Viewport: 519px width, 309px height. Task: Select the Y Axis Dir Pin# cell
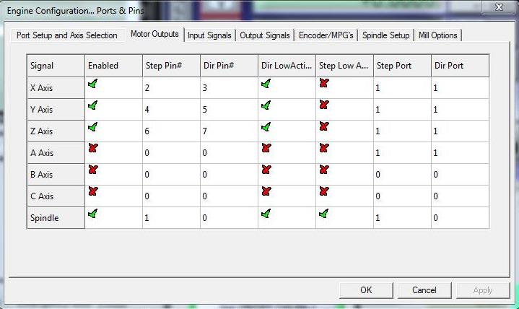[229, 109]
